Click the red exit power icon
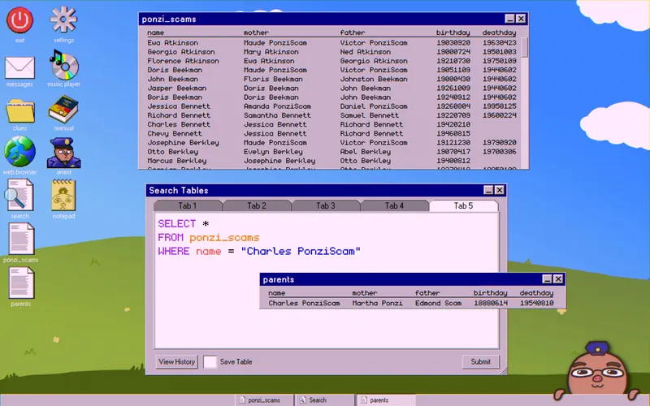 coord(19,20)
